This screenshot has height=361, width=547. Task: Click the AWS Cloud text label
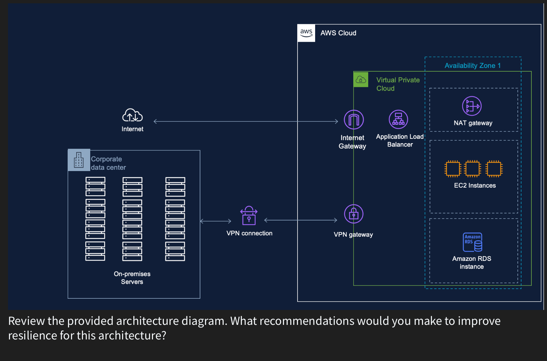tap(338, 33)
